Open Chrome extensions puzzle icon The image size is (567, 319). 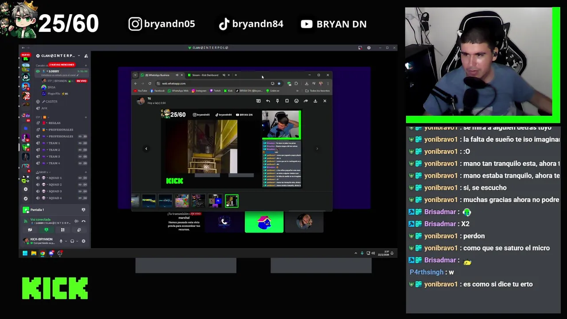point(296,83)
